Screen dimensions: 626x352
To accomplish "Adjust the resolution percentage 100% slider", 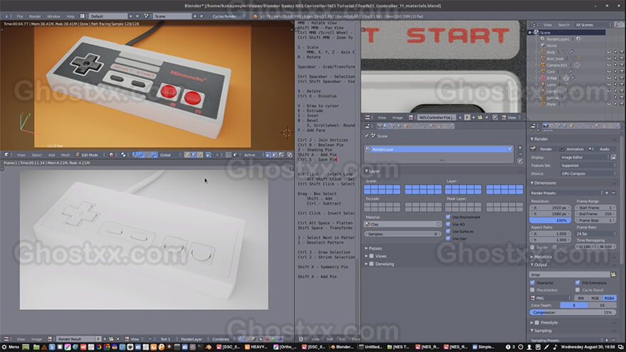I will point(551,220).
